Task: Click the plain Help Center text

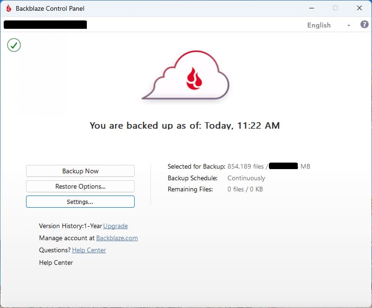Action: (56, 262)
